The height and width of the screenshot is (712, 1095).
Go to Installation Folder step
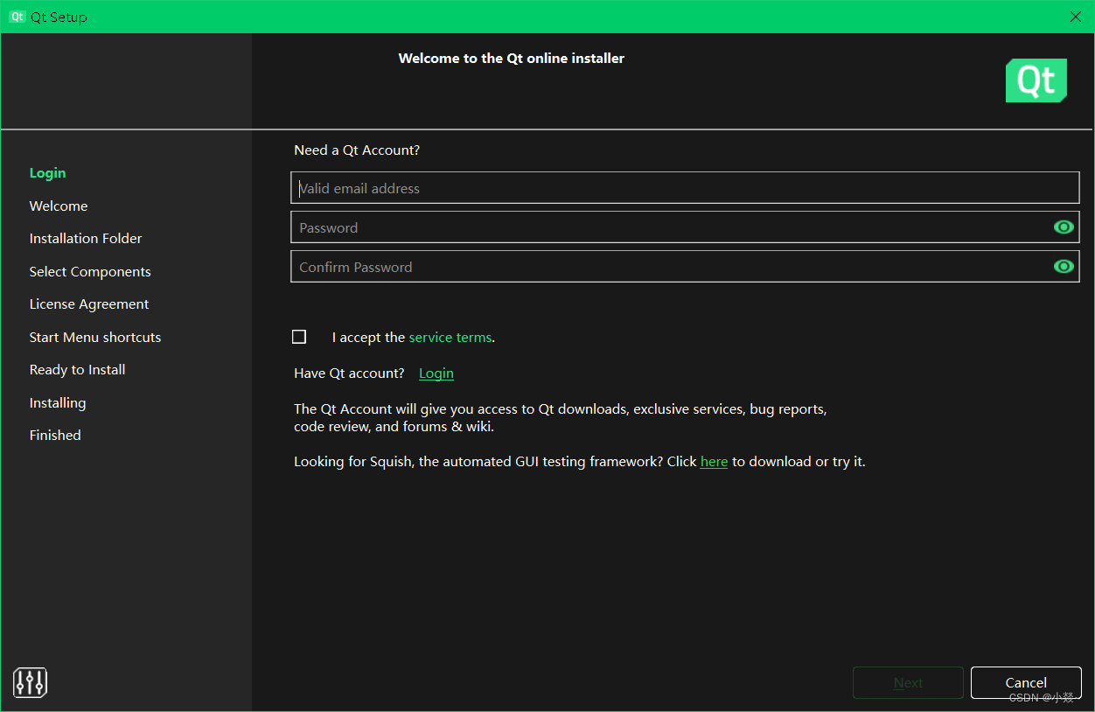[85, 238]
